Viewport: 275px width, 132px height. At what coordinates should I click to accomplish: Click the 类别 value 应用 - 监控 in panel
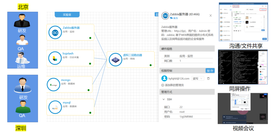coord(186,56)
